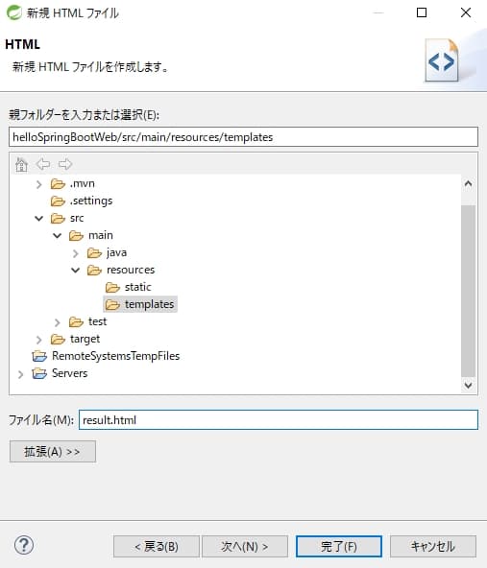
Task: Select the 'static' folder label
Action: [x=137, y=287]
